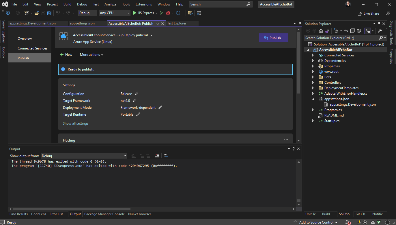The width and height of the screenshot is (396, 225).
Task: Click the New publish profile button
Action: (66, 55)
